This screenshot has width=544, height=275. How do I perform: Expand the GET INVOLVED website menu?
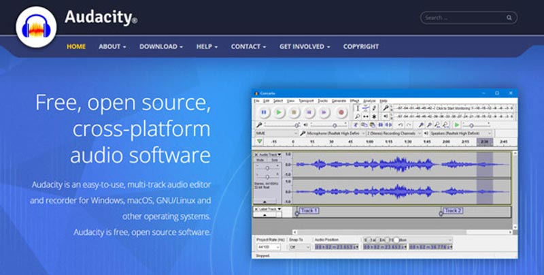(305, 46)
